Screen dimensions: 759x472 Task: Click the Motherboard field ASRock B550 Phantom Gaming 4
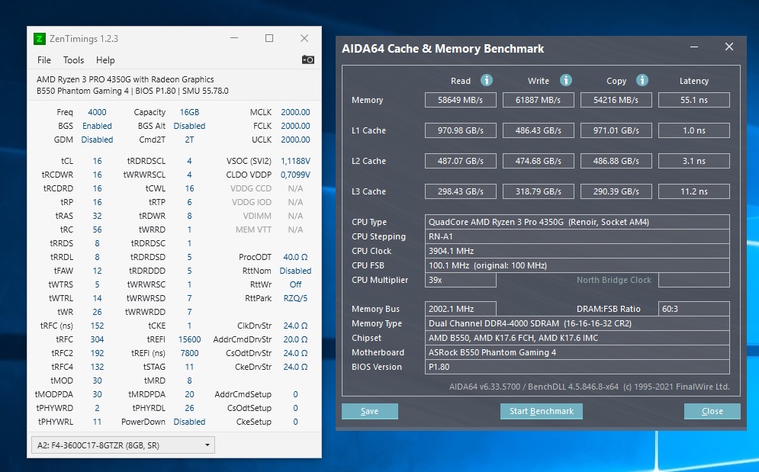coord(577,352)
